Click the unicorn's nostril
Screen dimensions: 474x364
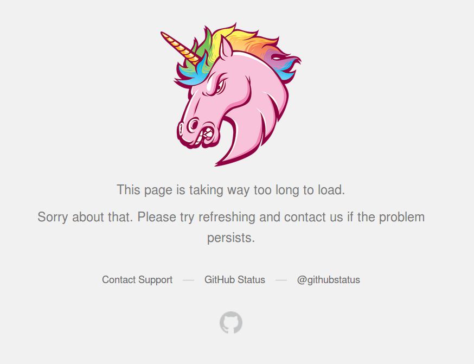click(194, 124)
